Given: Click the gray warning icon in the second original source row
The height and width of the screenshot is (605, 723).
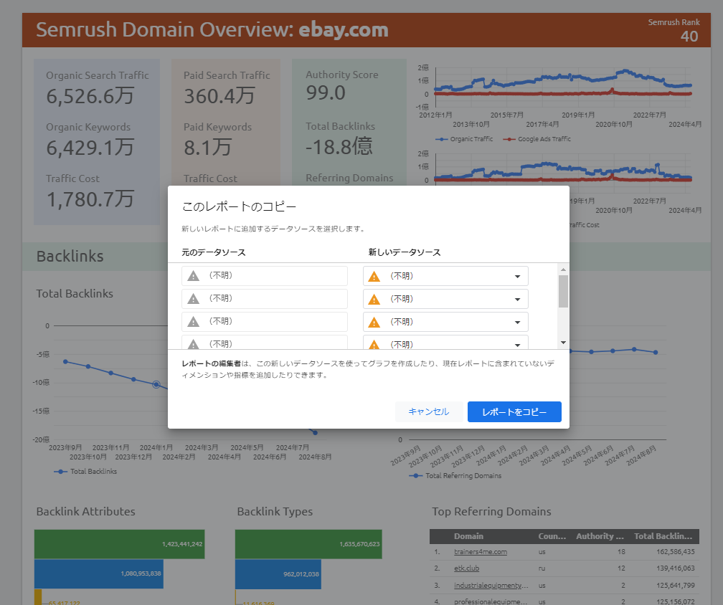Looking at the screenshot, I should [193, 299].
